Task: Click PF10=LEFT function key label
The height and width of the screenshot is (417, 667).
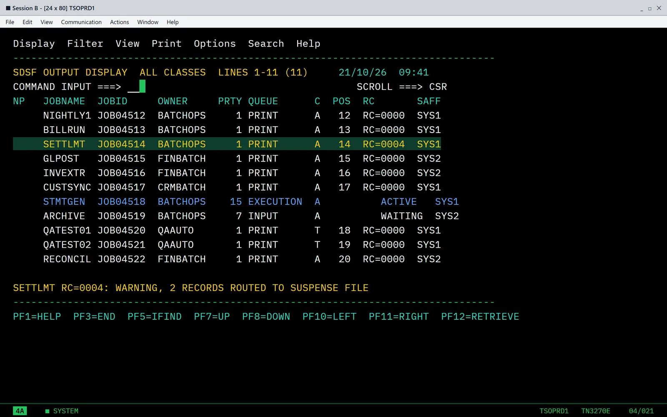Action: [x=329, y=317]
